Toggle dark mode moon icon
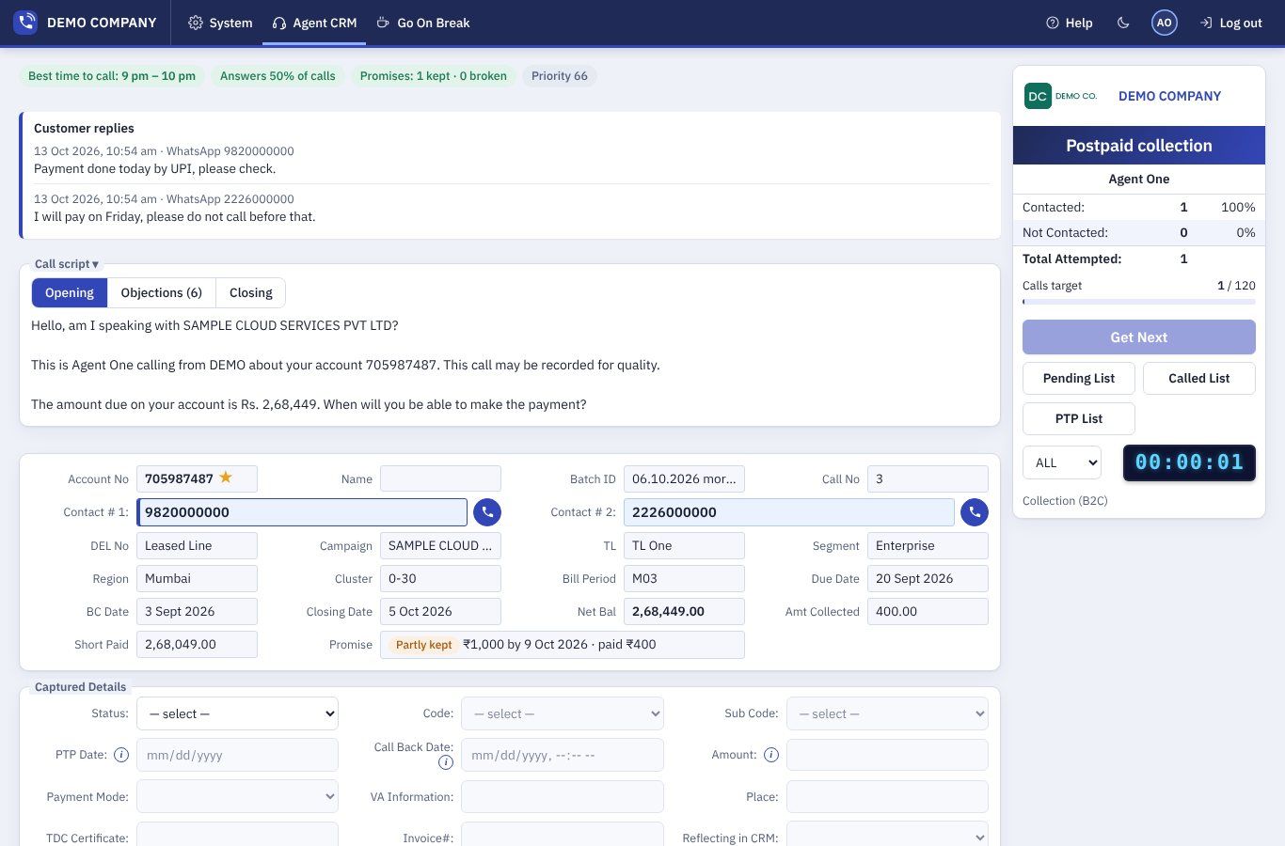Image resolution: width=1285 pixels, height=846 pixels. point(1123,23)
